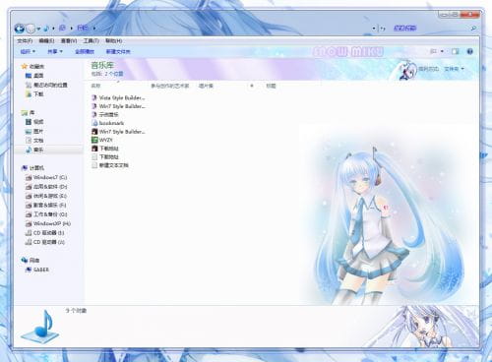
Task: Open the recent pages dropdown arrow
Action: coord(38,29)
